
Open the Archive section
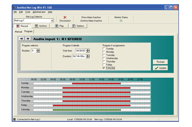[x=41, y=26]
